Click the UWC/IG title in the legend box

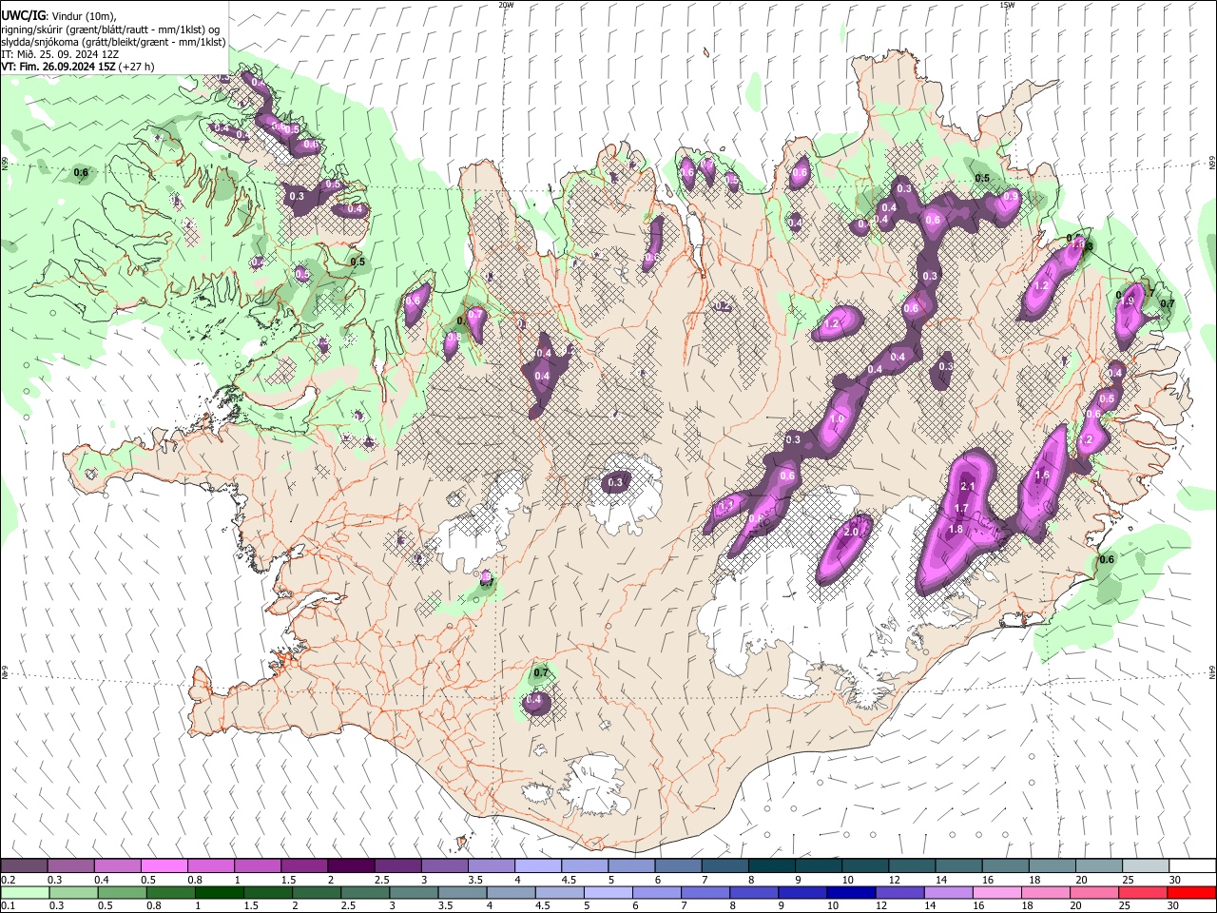23,15
